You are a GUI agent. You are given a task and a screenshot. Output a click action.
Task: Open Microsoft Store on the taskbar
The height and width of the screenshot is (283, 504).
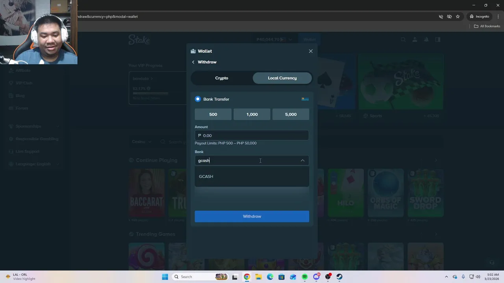point(282,277)
